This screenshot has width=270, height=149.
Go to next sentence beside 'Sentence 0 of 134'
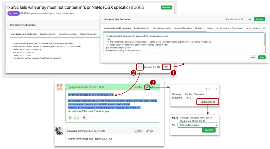pos(142,67)
